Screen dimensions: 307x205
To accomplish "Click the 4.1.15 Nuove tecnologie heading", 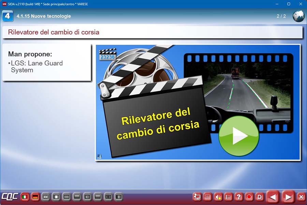I will 44,16.
